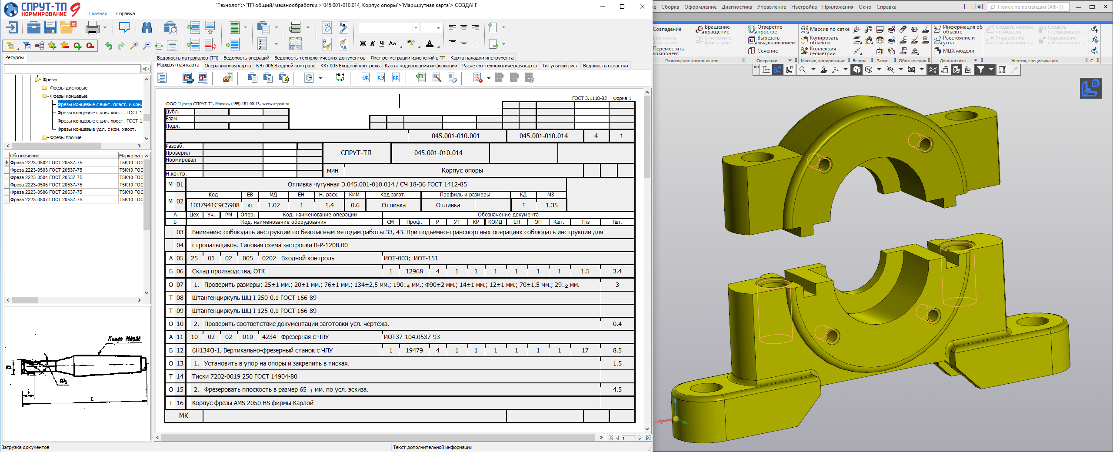The height and width of the screenshot is (452, 1113).
Task: Select row Фреза 2223-0505 ГОСТ 20537-75
Action: click(46, 185)
